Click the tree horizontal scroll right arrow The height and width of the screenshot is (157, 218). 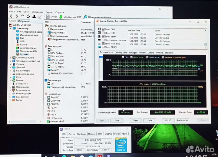coord(40,122)
